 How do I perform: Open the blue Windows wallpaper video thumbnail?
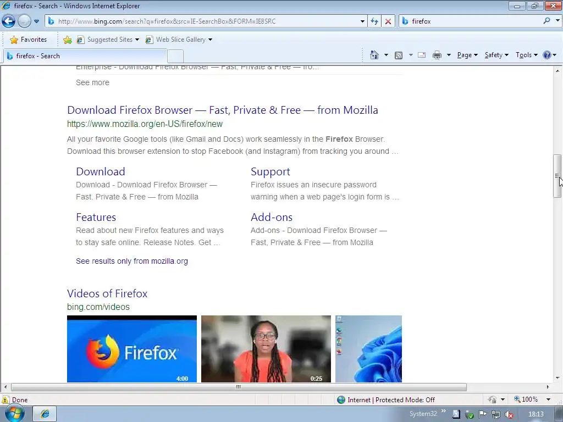click(x=368, y=349)
